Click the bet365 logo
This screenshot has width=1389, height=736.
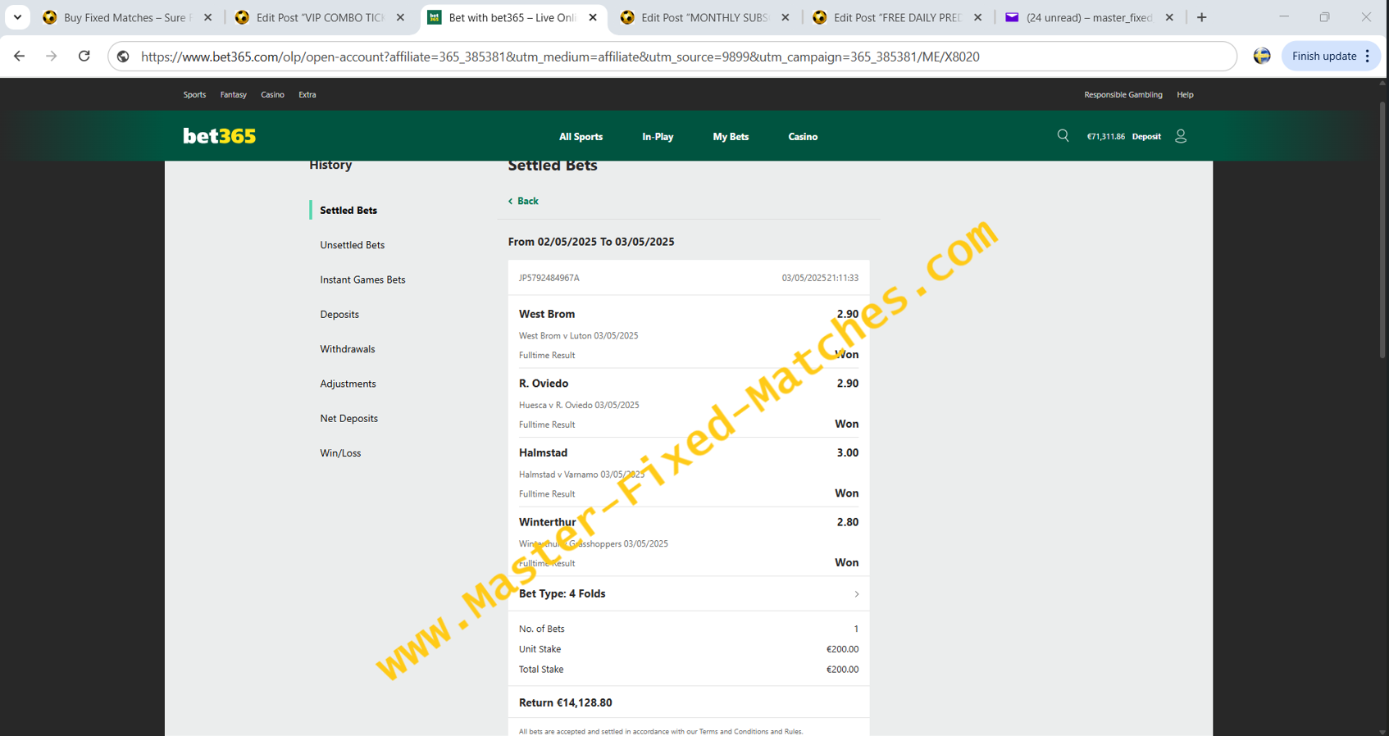pyautogui.click(x=219, y=136)
